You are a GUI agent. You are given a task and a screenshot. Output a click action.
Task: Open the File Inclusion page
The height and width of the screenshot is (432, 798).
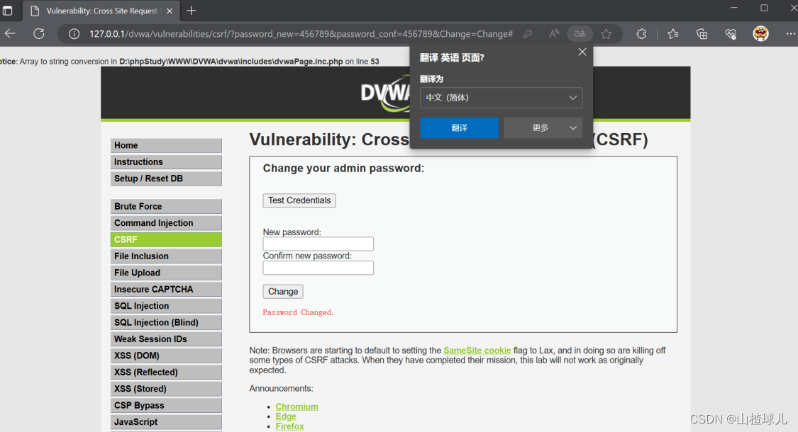click(166, 256)
